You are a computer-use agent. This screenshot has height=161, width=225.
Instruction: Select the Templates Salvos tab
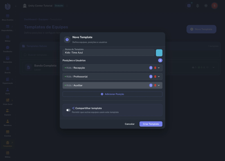point(35,46)
